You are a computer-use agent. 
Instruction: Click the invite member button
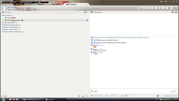[x=154, y=8]
